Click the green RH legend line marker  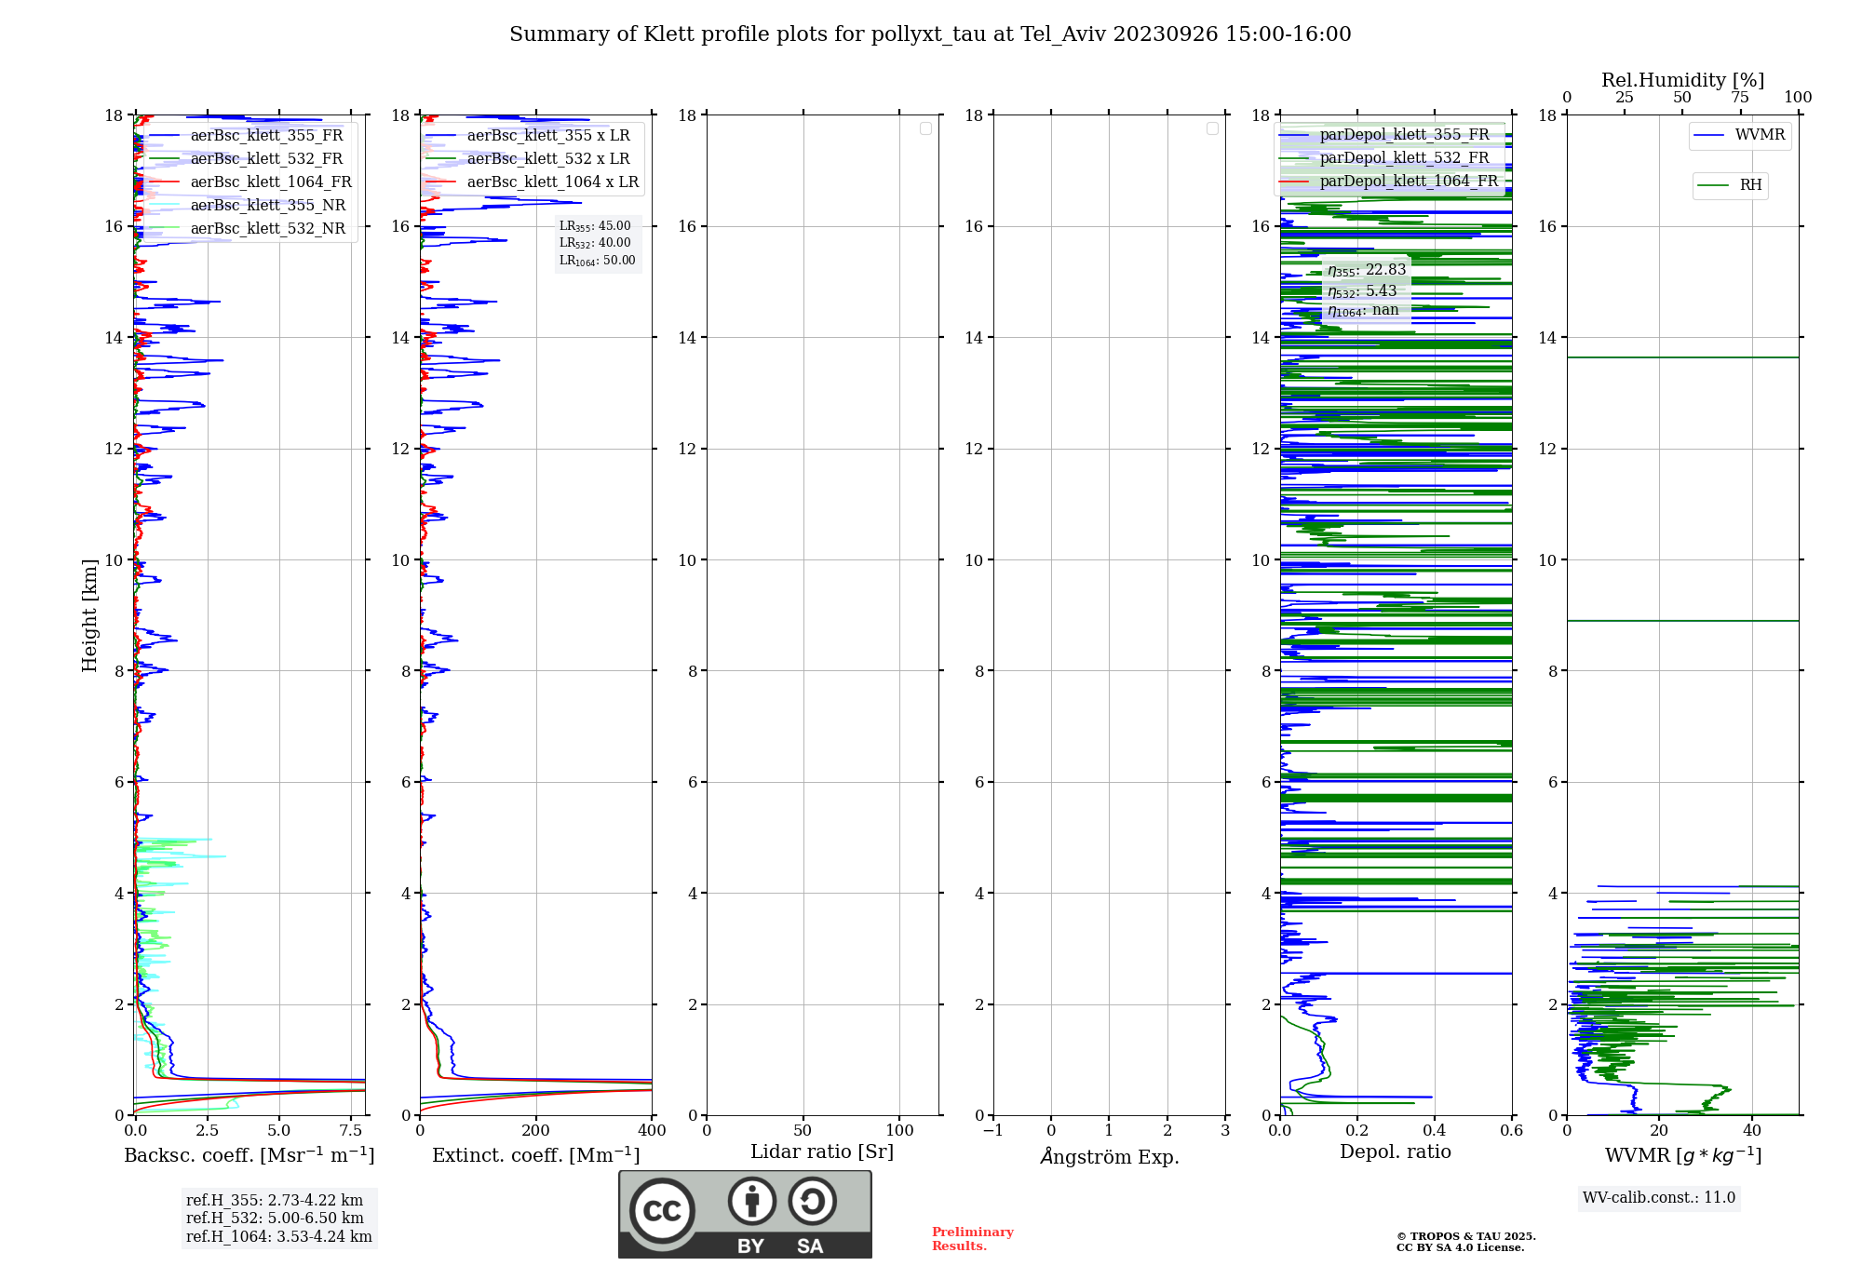pyautogui.click(x=1712, y=185)
